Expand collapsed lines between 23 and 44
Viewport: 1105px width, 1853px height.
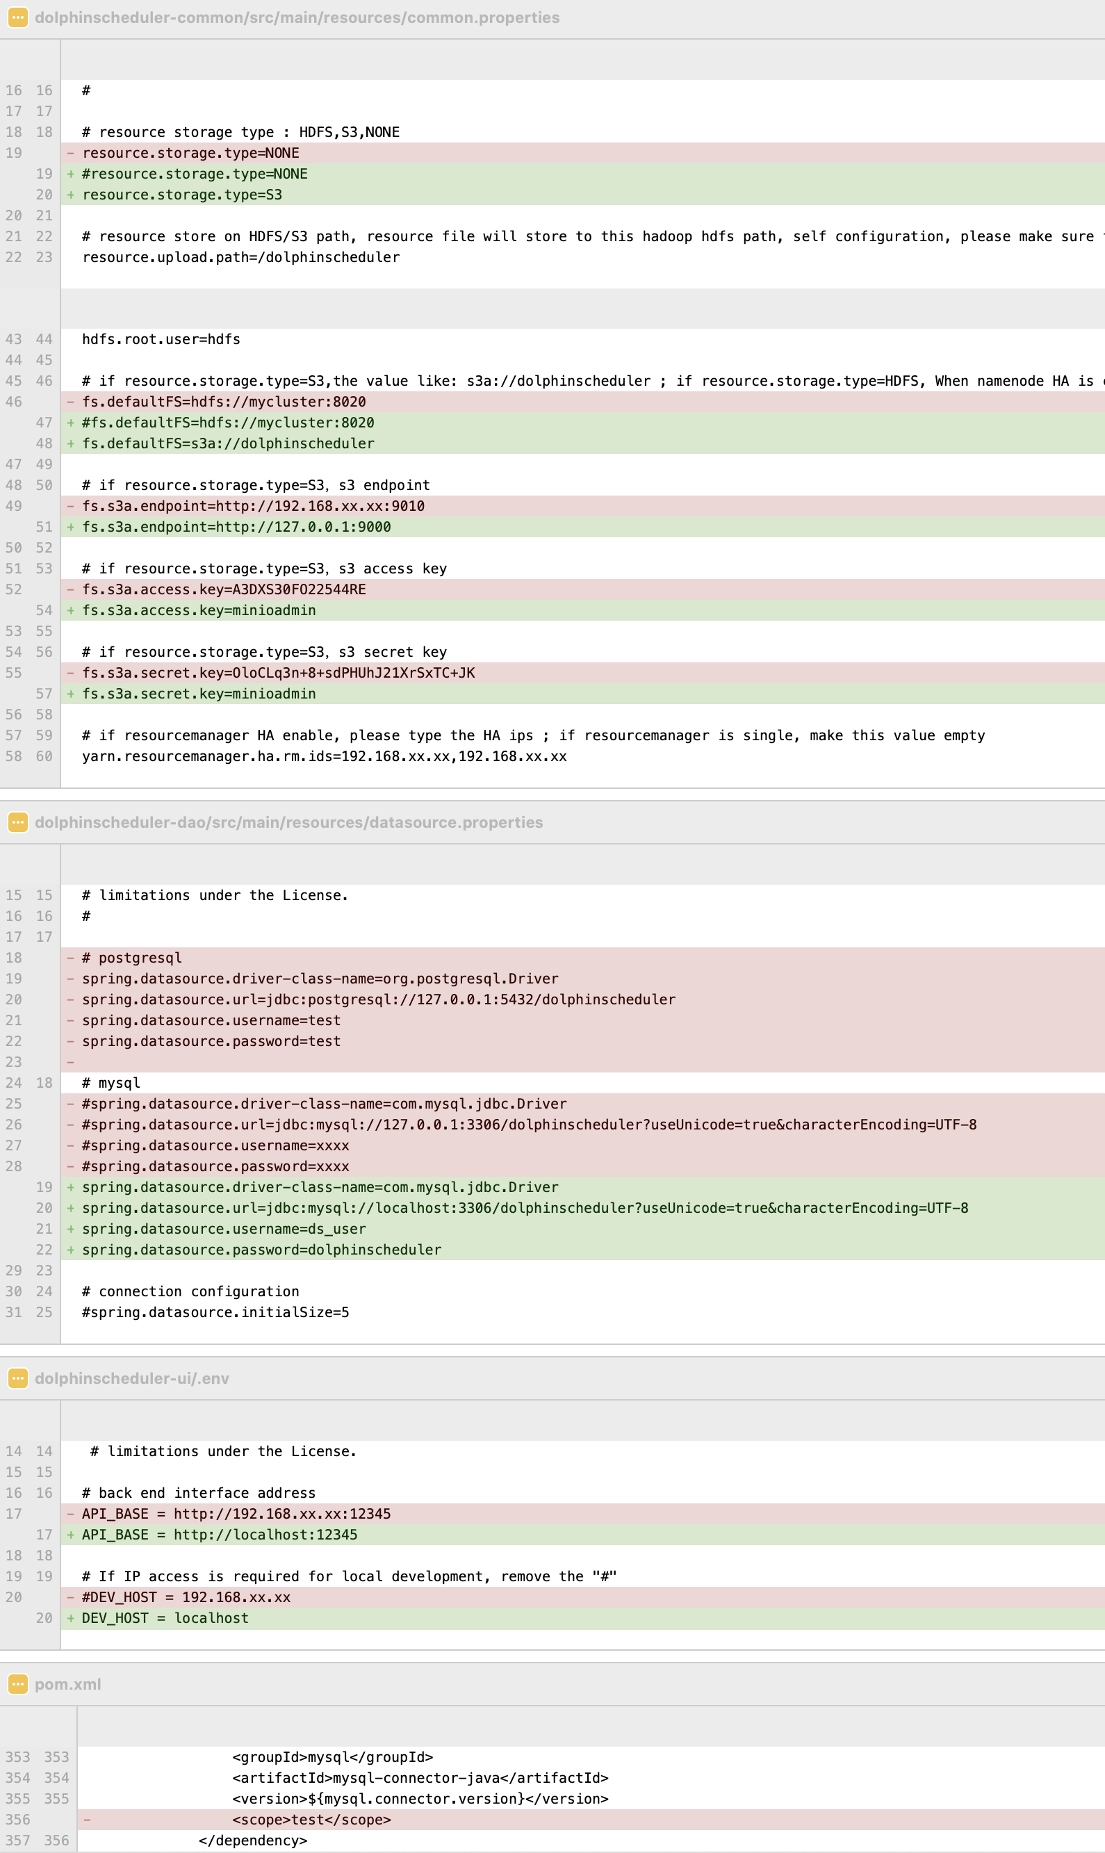click(552, 308)
